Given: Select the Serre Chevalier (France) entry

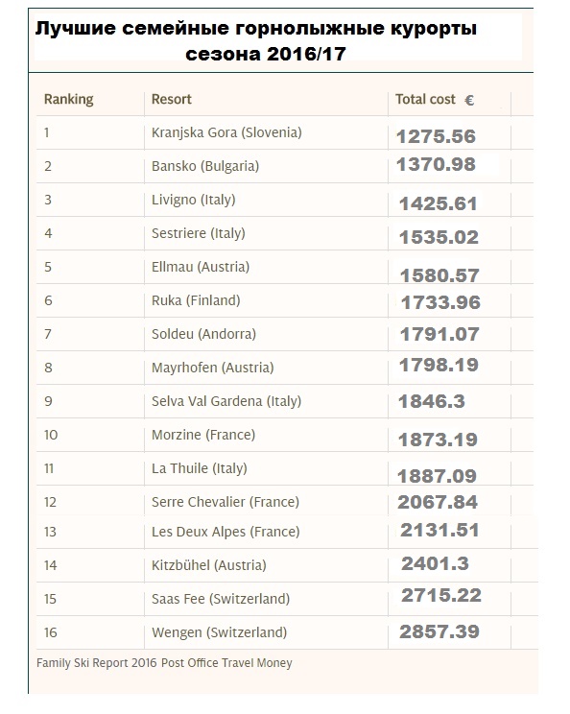Looking at the screenshot, I should coord(226,502).
